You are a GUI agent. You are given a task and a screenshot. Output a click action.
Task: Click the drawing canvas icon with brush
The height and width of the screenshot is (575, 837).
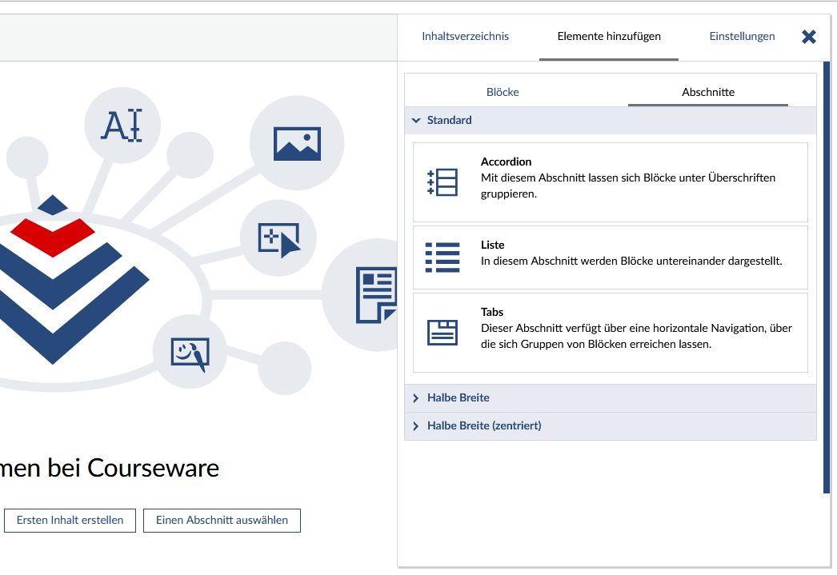point(190,352)
